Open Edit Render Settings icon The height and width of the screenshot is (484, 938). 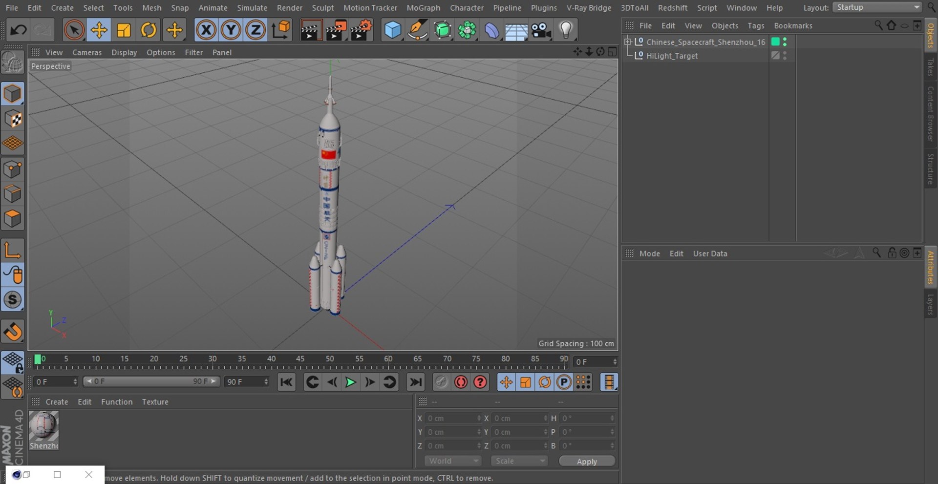click(x=362, y=30)
